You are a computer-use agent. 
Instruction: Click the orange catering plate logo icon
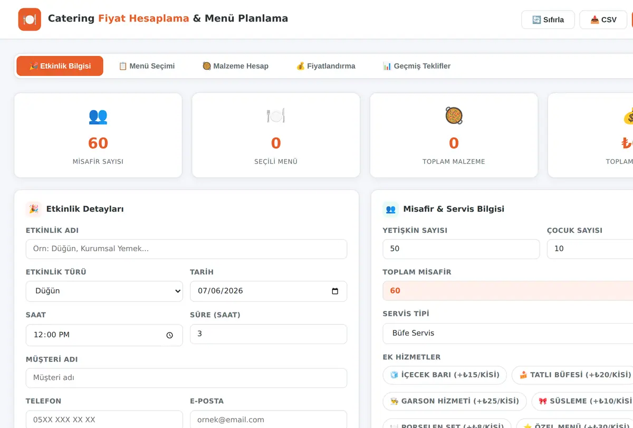tap(30, 20)
